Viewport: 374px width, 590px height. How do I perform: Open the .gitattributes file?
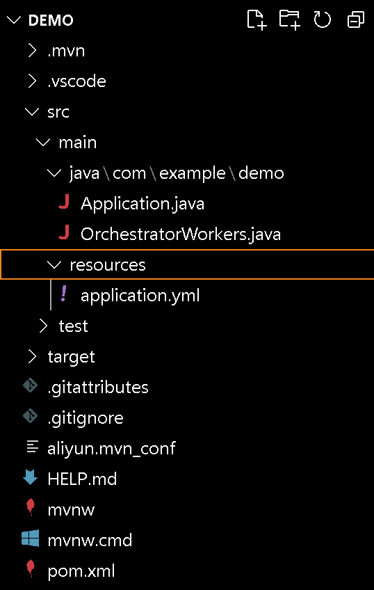coord(98,387)
